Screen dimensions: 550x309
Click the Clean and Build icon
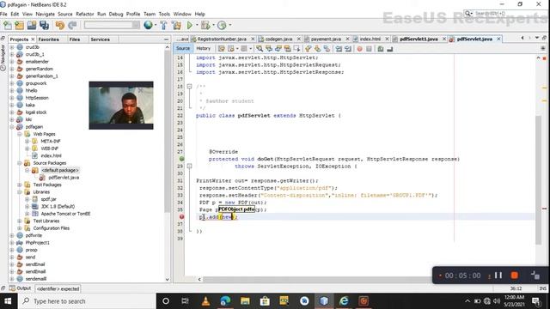point(176,25)
